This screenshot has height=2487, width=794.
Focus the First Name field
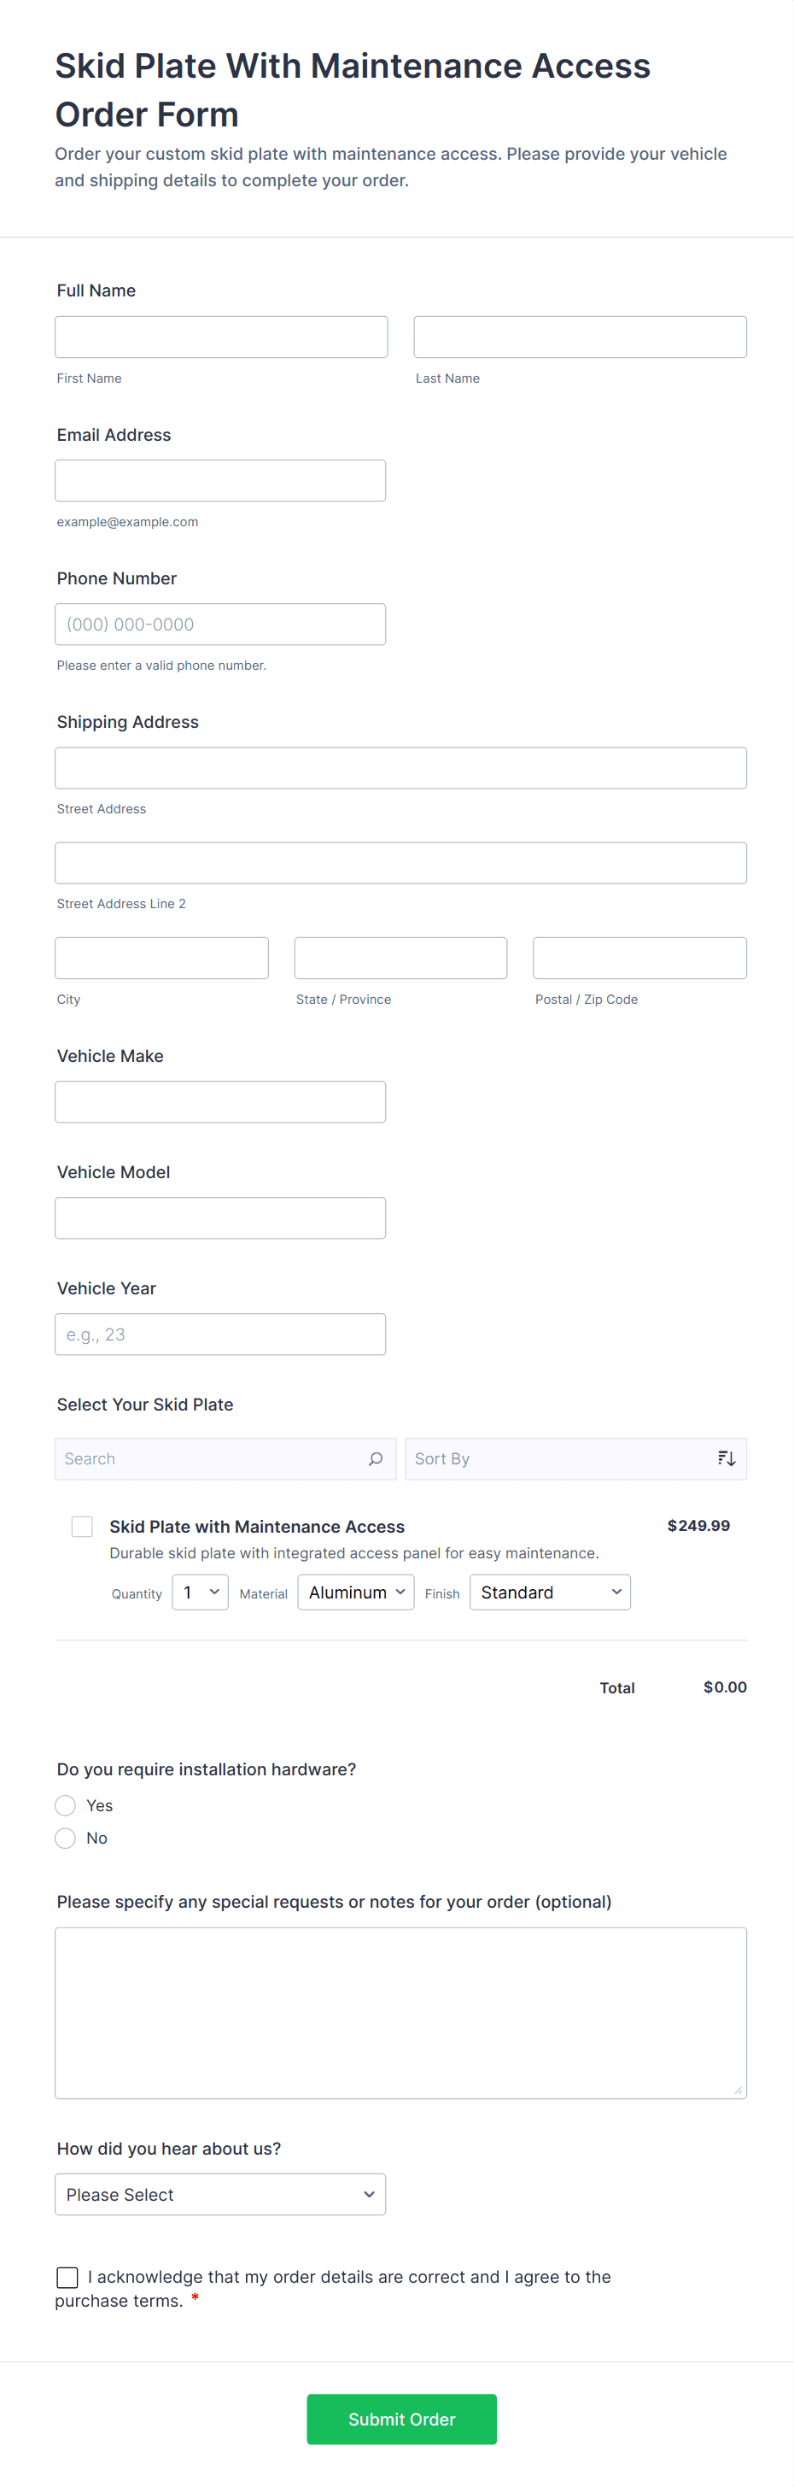[x=221, y=337]
